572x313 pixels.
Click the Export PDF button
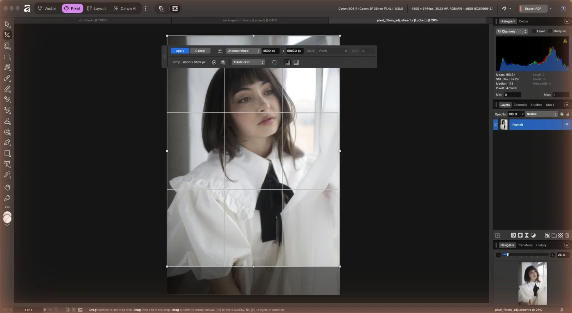[533, 9]
